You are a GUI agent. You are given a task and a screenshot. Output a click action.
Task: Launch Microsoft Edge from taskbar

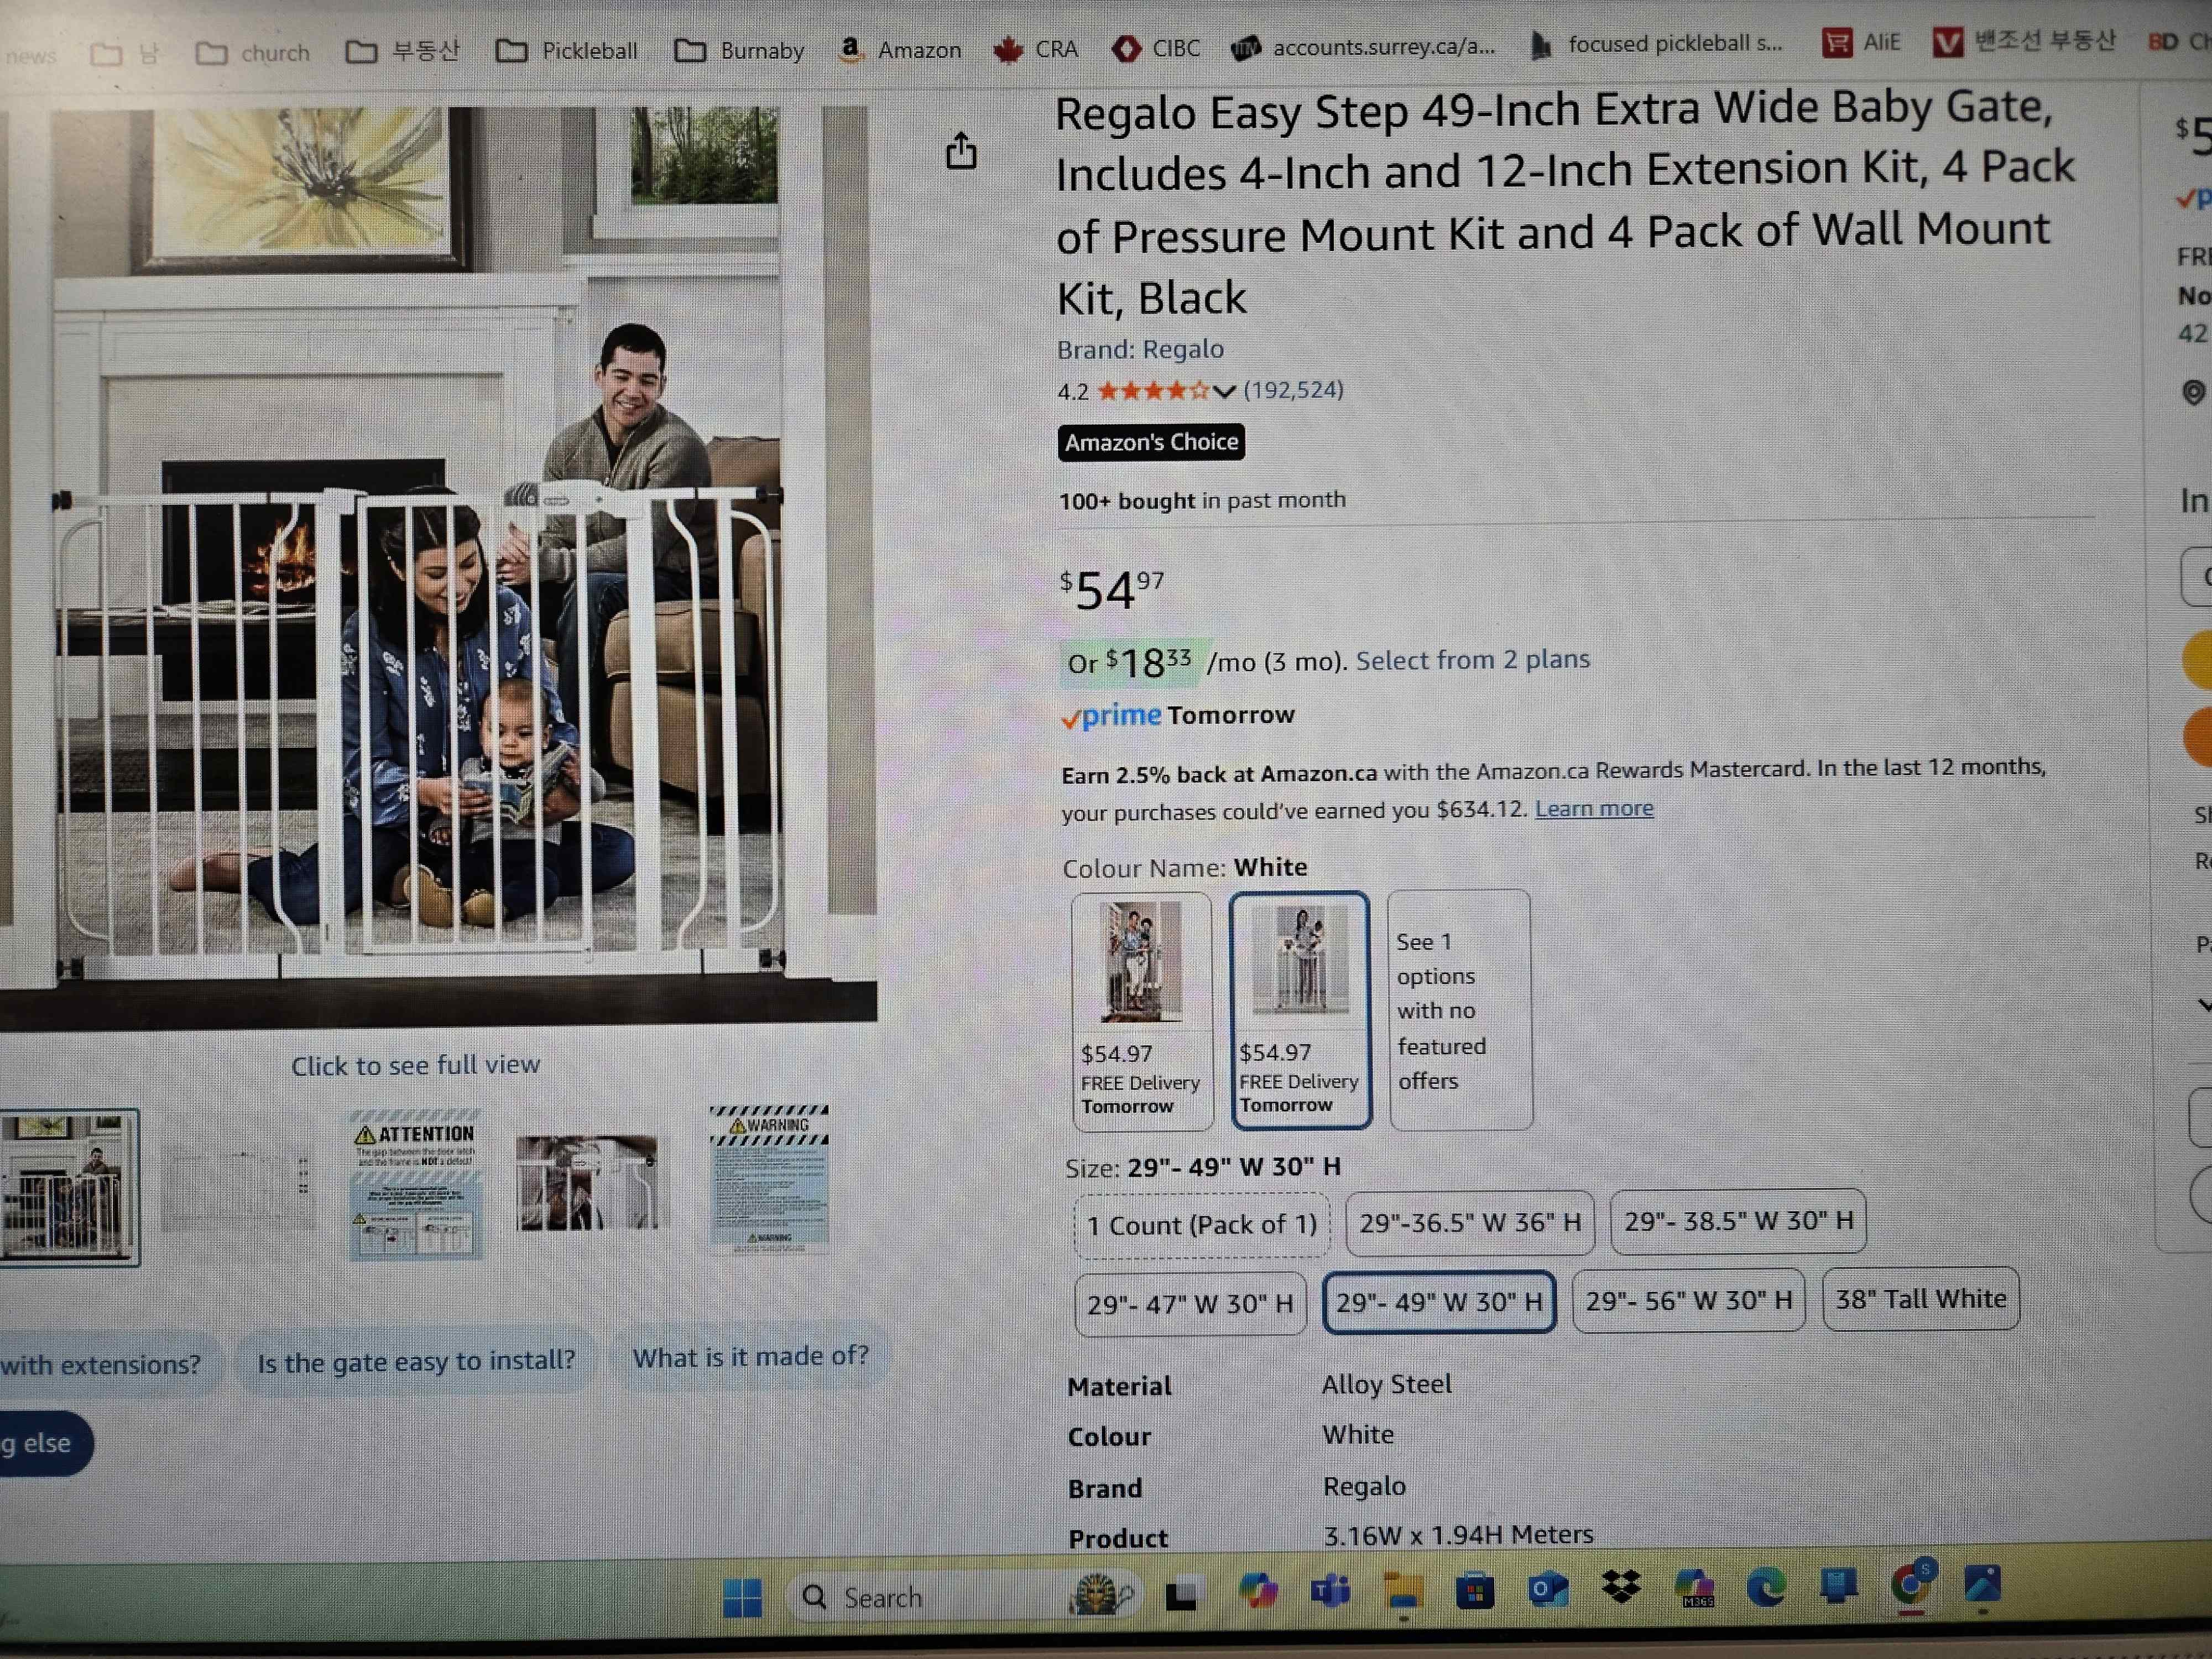[x=1766, y=1586]
